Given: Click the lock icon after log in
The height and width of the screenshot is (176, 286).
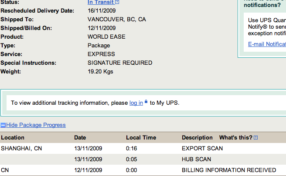Looking at the screenshot, I should [x=146, y=103].
